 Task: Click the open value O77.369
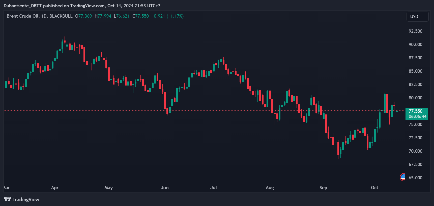[83, 16]
